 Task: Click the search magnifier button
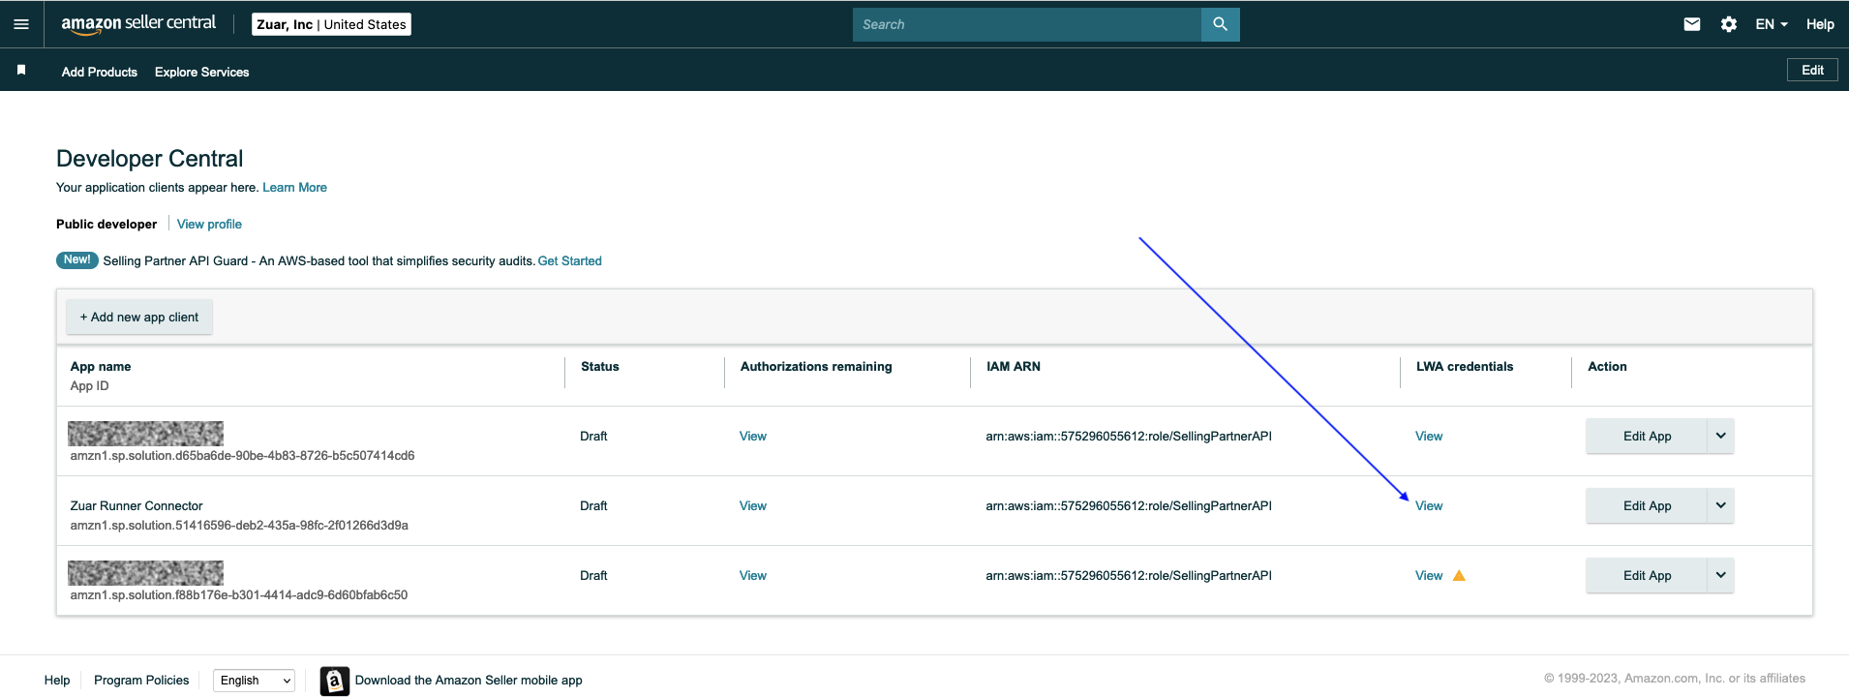tap(1220, 24)
